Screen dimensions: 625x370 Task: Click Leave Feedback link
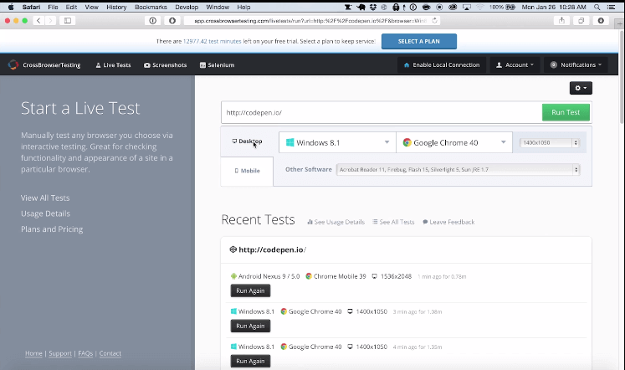point(448,222)
